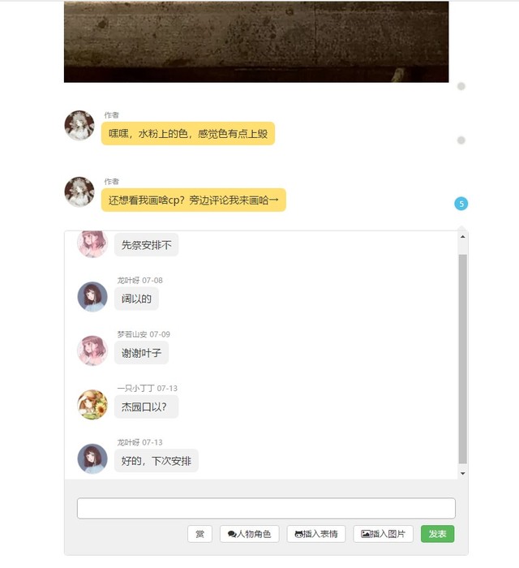Click the comment list scrollbar thumb

tap(462, 359)
